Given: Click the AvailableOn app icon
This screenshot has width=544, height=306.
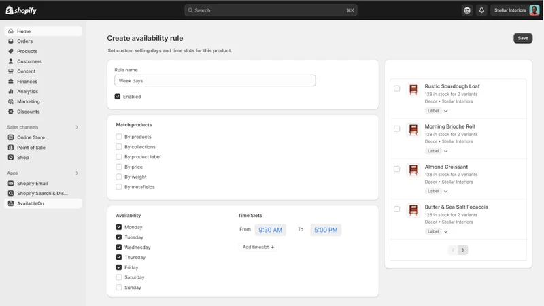Looking at the screenshot, I should [11, 203].
